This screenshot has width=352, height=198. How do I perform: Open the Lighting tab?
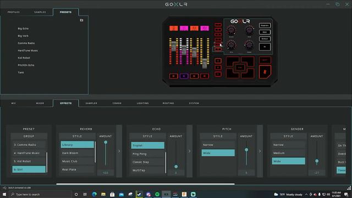point(143,103)
